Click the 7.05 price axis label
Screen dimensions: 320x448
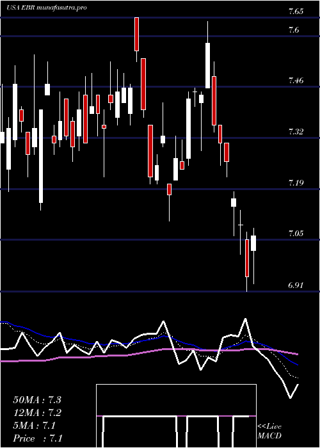[x=296, y=234]
